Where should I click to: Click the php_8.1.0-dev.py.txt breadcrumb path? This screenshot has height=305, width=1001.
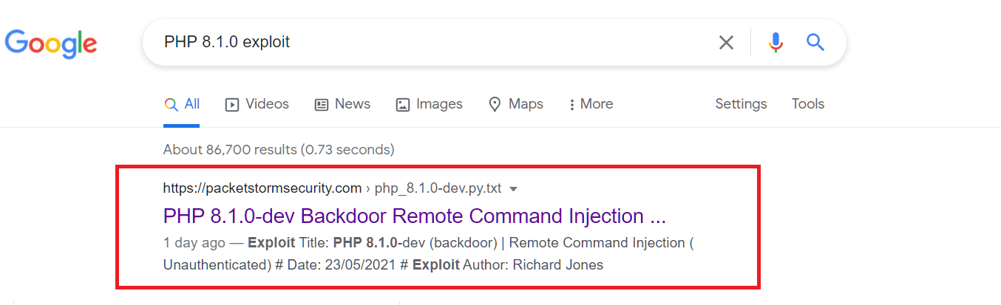(x=438, y=188)
